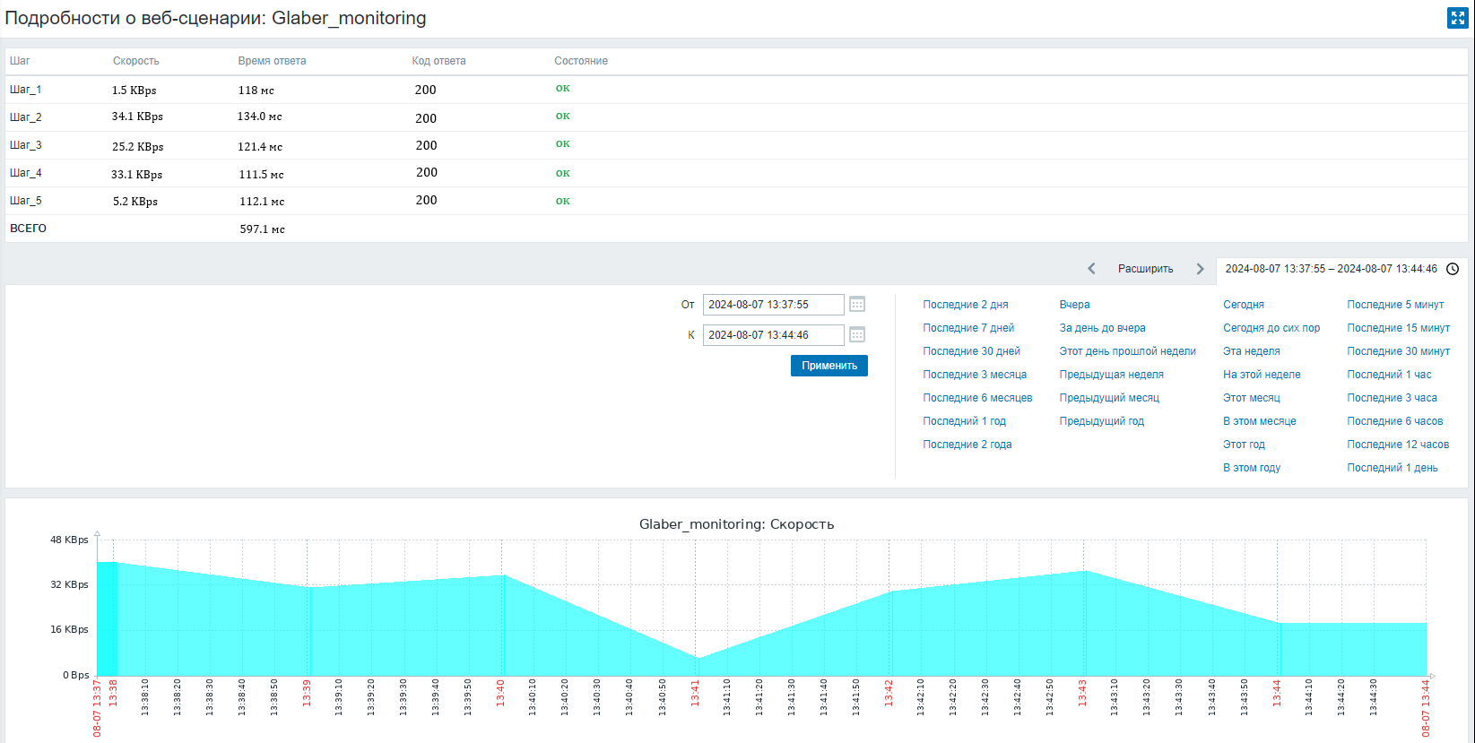The width and height of the screenshot is (1475, 743).
Task: Click the 121.4 мс response time value
Action: coord(260,146)
